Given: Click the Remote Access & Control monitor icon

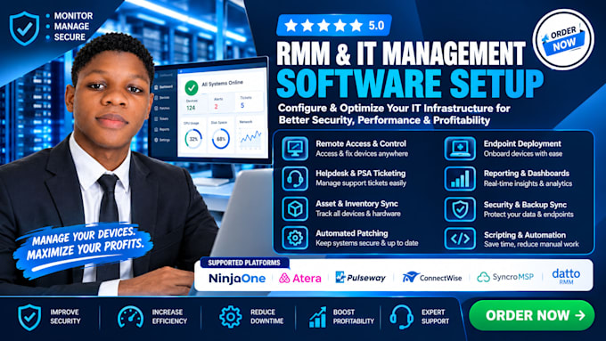Looking at the screenshot, I should [x=295, y=149].
